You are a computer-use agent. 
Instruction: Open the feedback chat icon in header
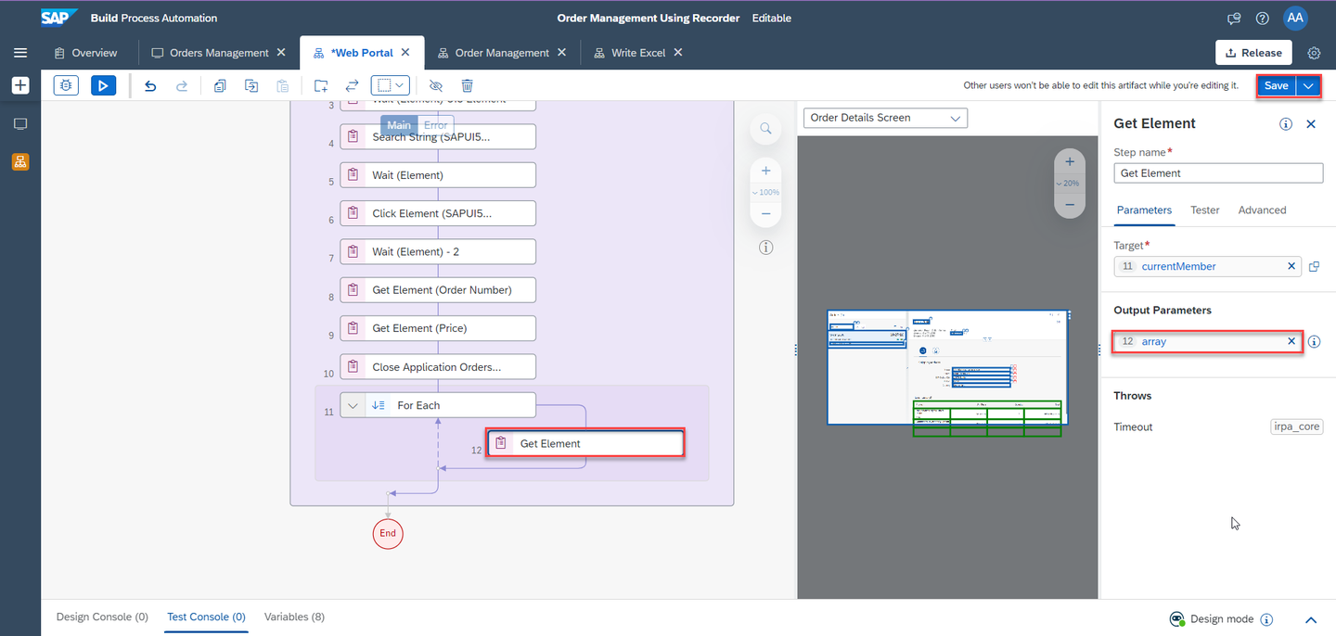click(x=1234, y=19)
